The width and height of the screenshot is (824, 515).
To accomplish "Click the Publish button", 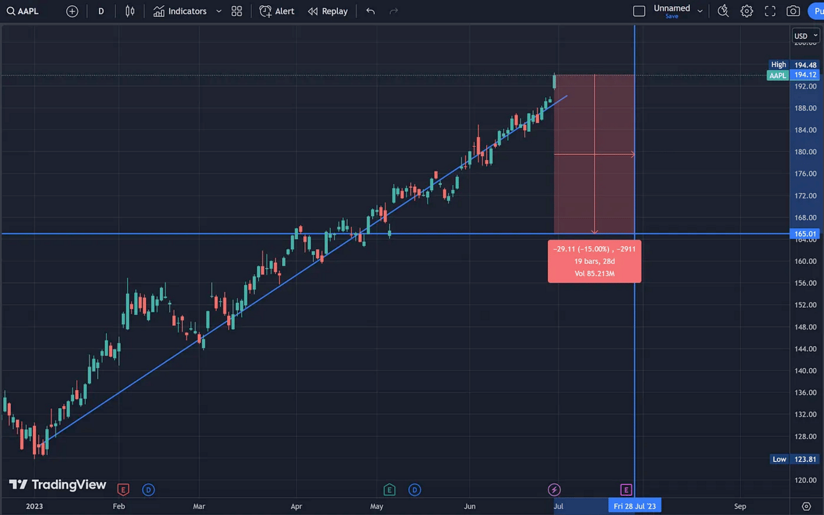I will click(x=816, y=11).
